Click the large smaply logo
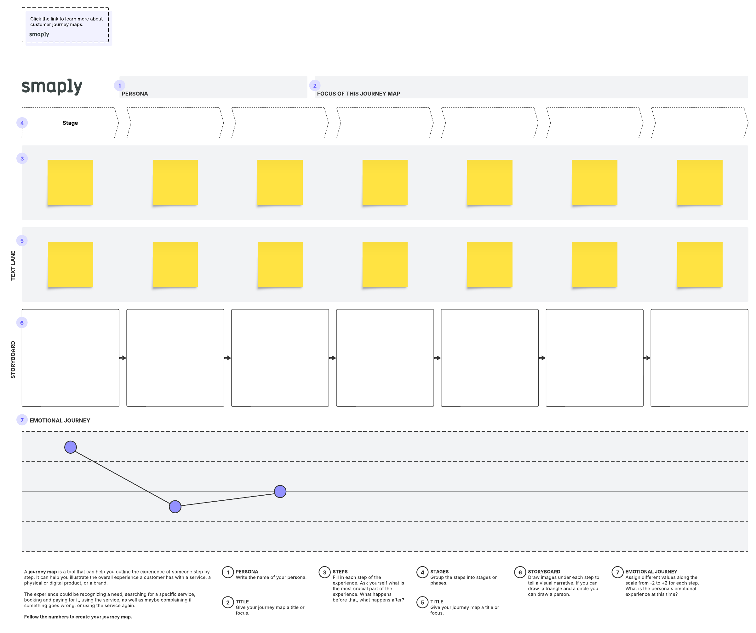This screenshot has height=633, width=756. (x=52, y=86)
